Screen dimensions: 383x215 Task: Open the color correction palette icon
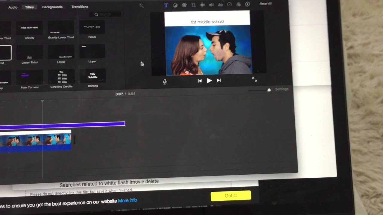(184, 5)
